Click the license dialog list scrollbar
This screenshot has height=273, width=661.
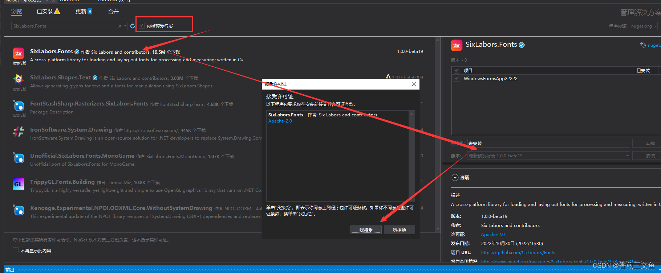click(x=411, y=156)
